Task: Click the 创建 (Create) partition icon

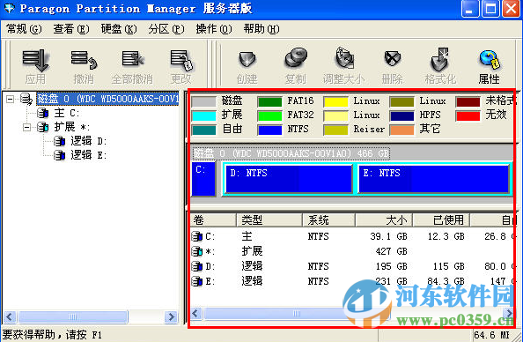Action: (x=247, y=59)
